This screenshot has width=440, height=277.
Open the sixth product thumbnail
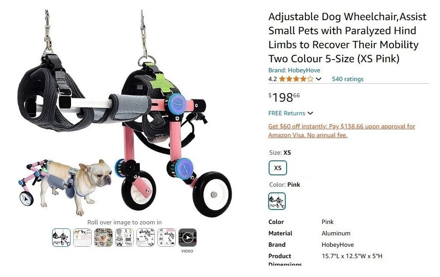tap(167, 238)
